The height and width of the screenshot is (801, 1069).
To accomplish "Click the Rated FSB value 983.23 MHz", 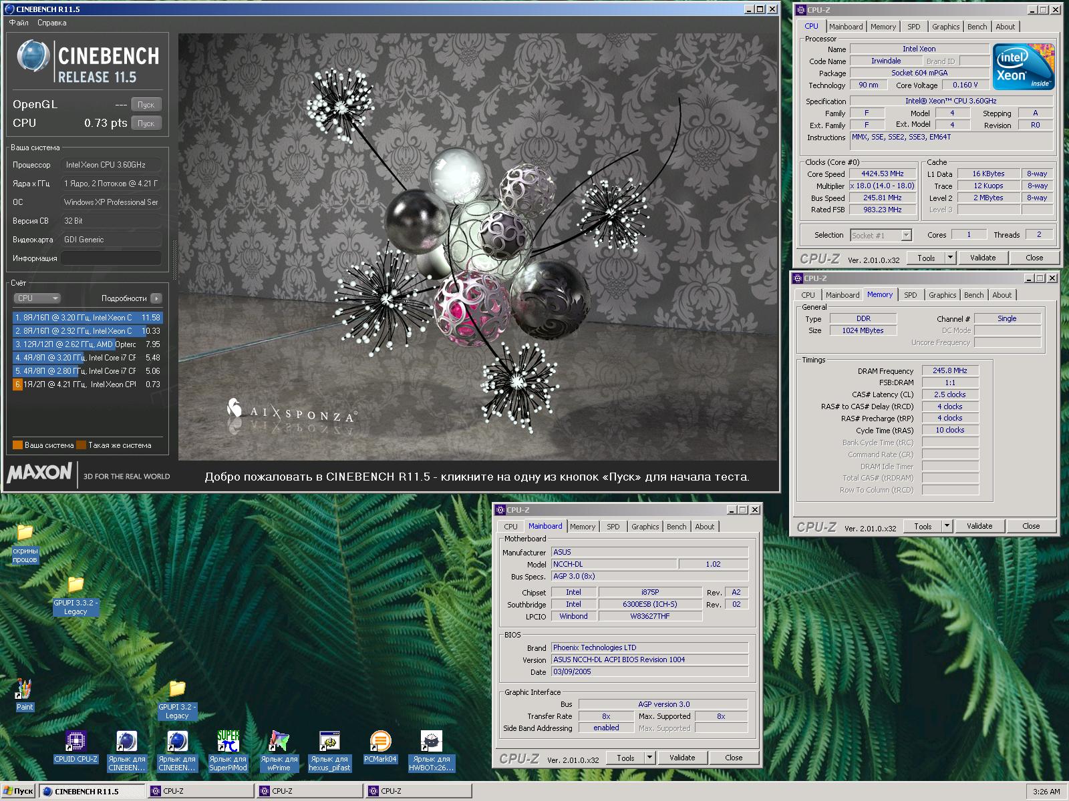I will (x=882, y=210).
